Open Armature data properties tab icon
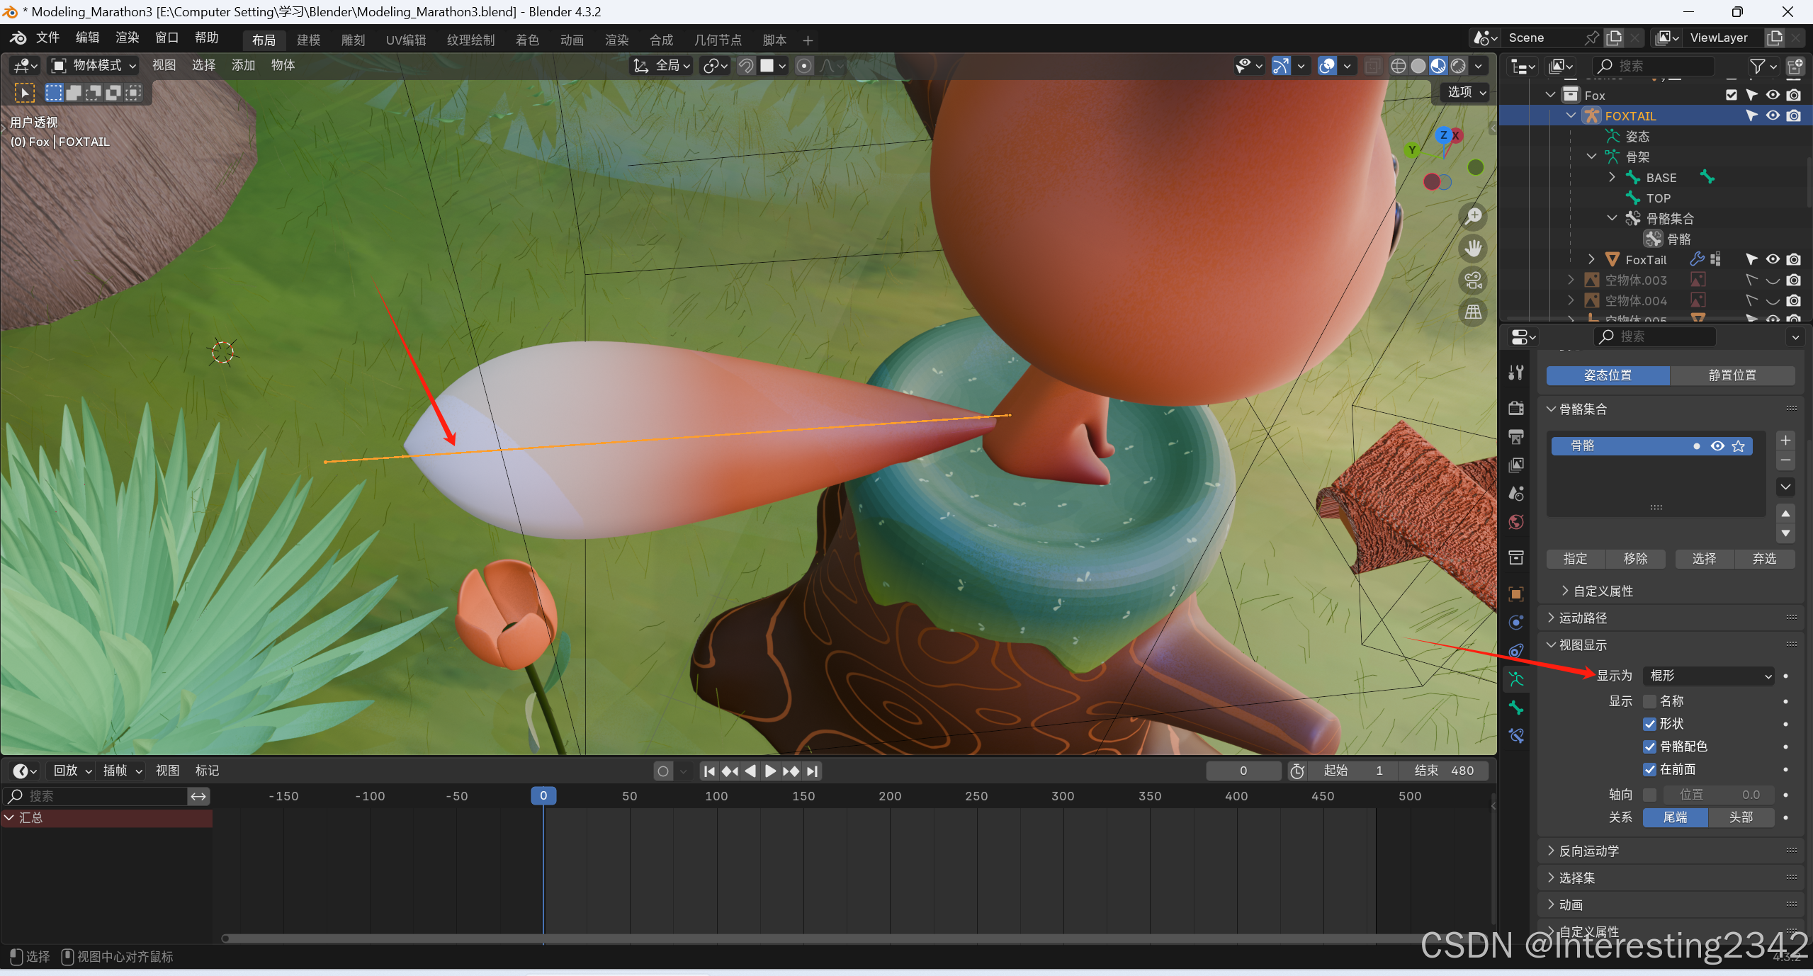The image size is (1813, 976). tap(1516, 679)
